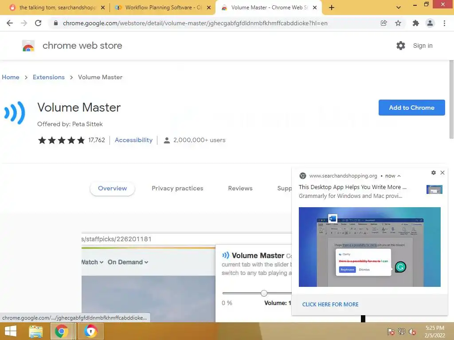Share this page icon in address bar
This screenshot has width=454, height=340.
pos(384,23)
